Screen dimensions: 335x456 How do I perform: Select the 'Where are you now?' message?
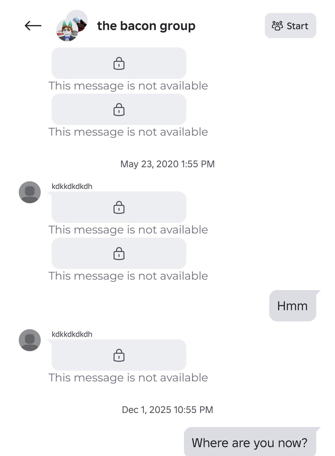tap(250, 443)
